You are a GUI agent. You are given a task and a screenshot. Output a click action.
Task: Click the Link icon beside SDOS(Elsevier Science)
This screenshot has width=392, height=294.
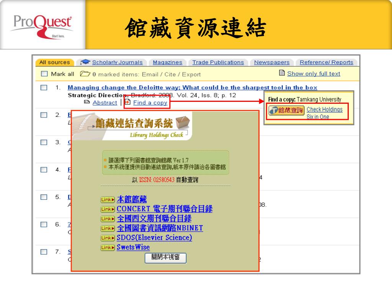pos(108,238)
